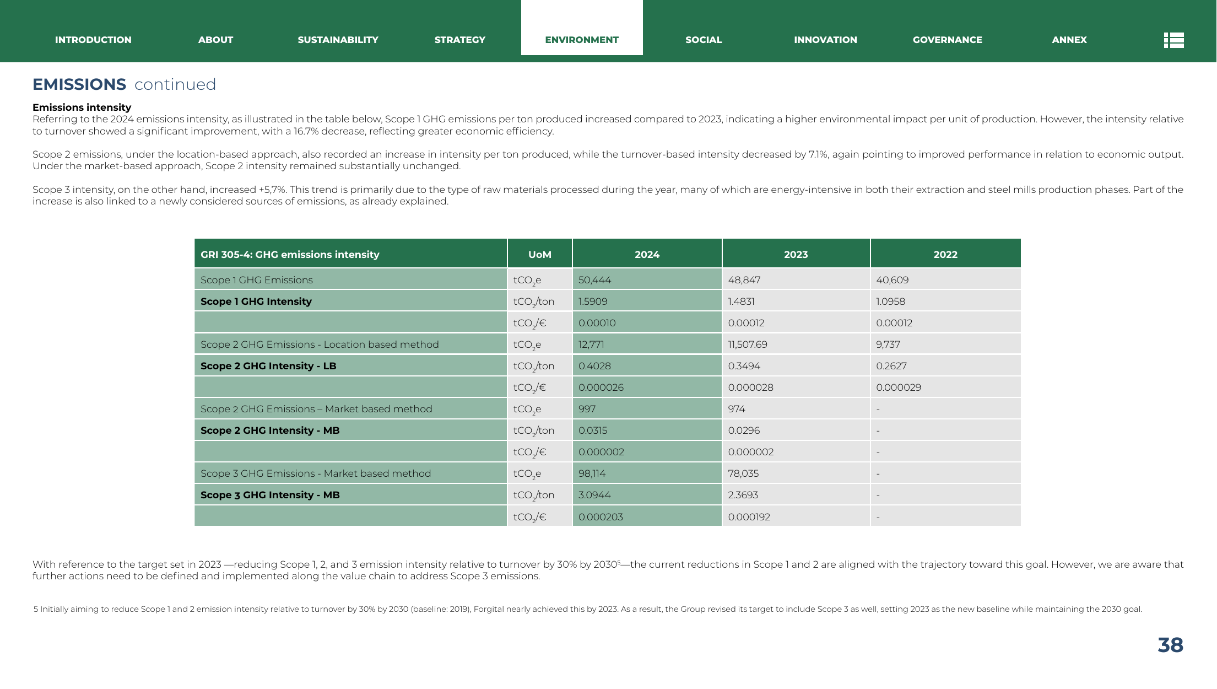
Task: Click 'Scope 2 GHG Emissions – Market based method'
Action: click(x=316, y=409)
